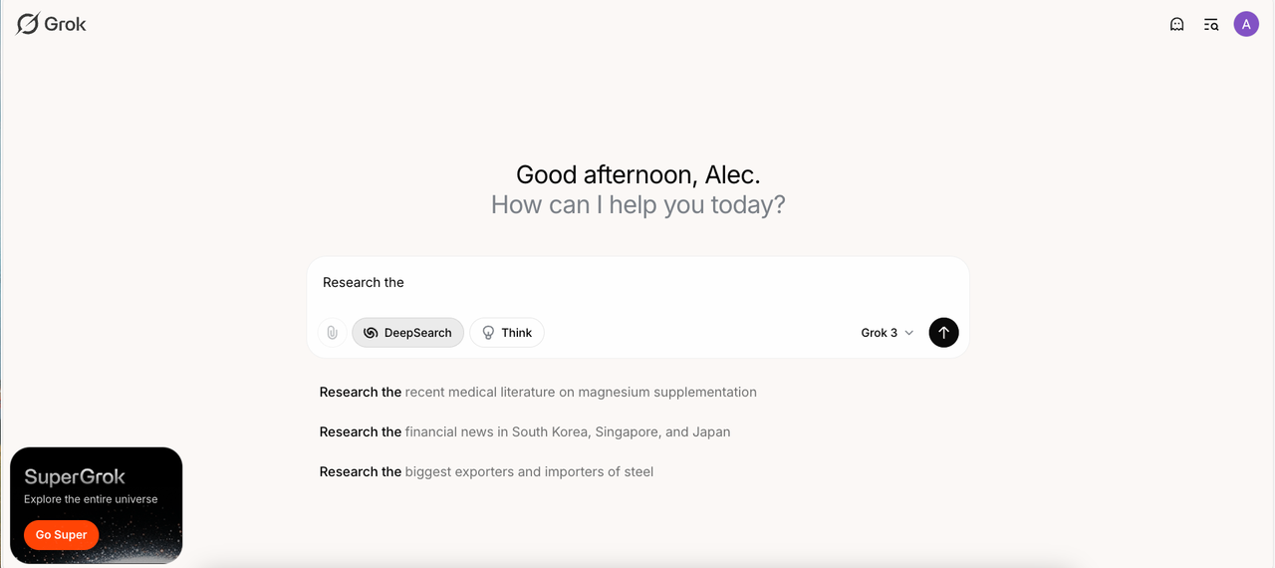Expand the chevron next to Grok 3
This screenshot has width=1275, height=568.
(x=908, y=333)
